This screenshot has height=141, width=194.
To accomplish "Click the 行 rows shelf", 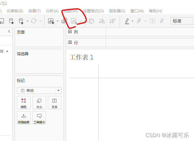I will coord(130,43).
